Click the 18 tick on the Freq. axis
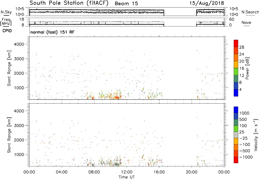 pos(22,19)
